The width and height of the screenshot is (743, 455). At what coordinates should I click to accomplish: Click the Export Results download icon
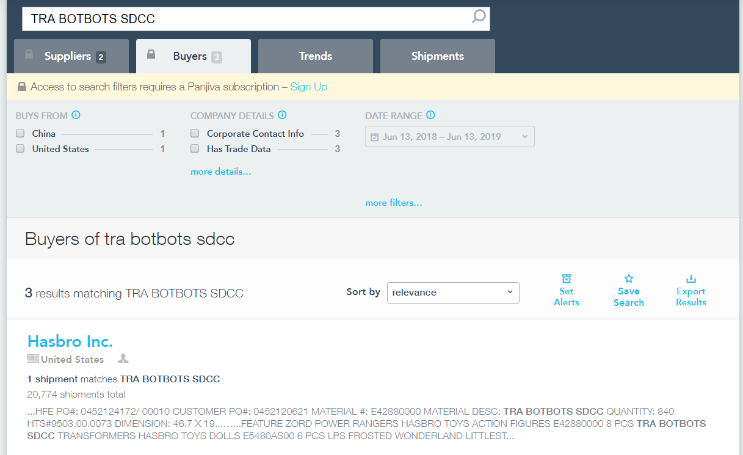pyautogui.click(x=691, y=279)
